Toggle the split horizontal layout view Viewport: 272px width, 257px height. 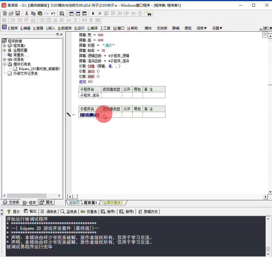(x=77, y=14)
